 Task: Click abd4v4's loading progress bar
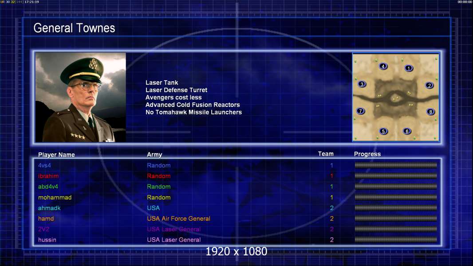click(396, 187)
